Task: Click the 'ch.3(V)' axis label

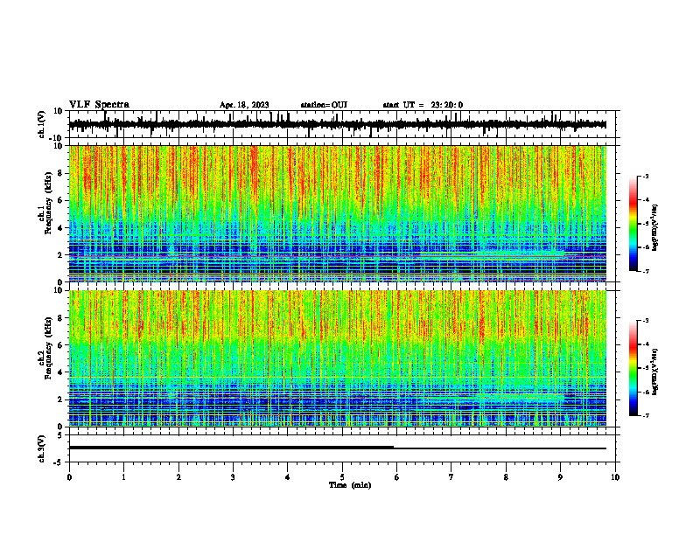Action: pos(42,448)
